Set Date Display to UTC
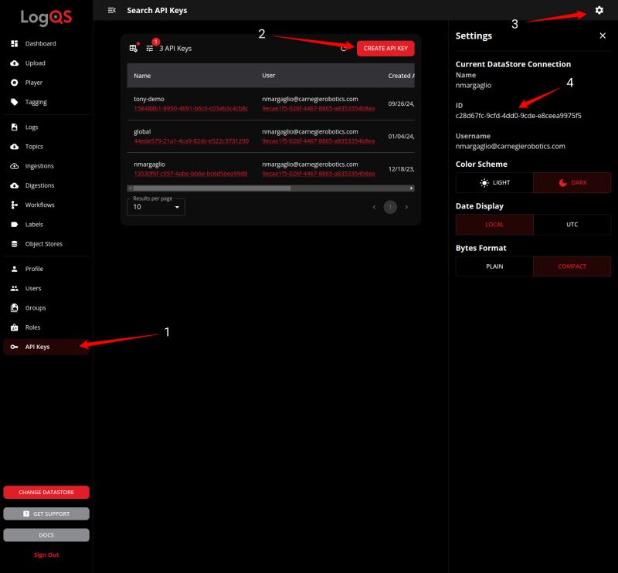Viewport: 618px width, 573px height. 572,225
